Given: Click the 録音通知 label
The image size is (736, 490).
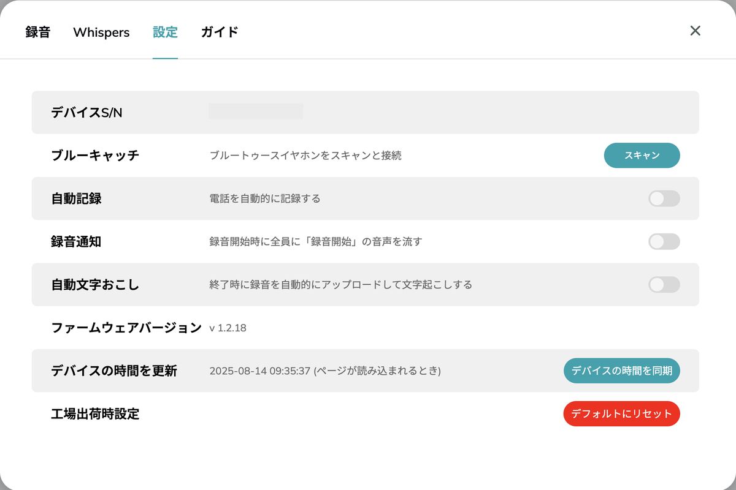Looking at the screenshot, I should tap(76, 241).
